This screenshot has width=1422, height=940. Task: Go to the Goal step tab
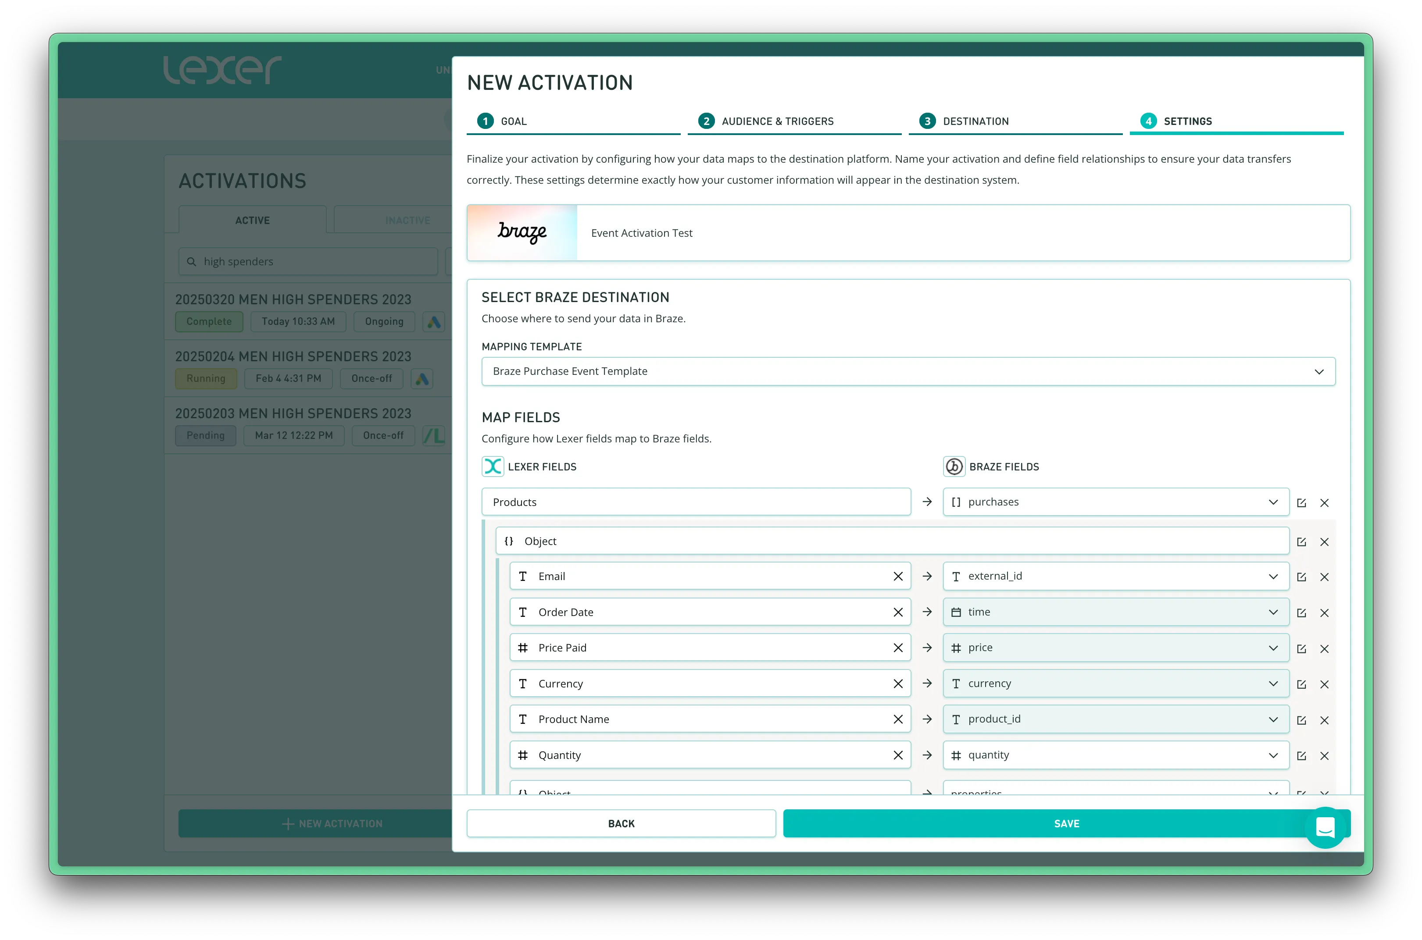click(x=513, y=121)
